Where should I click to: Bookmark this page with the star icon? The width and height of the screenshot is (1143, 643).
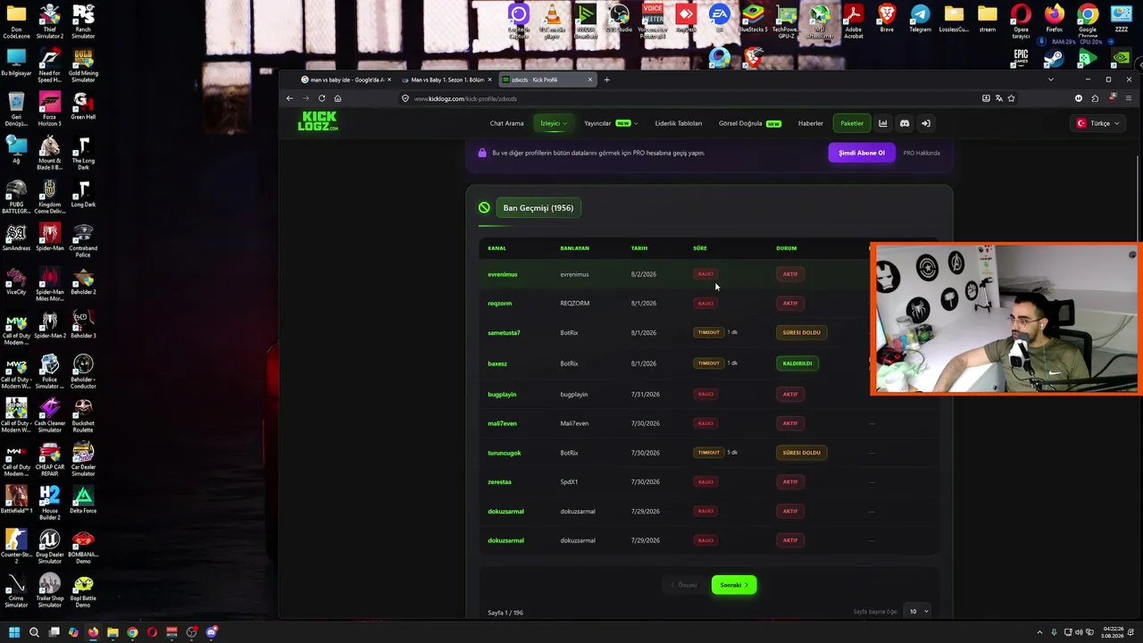click(1011, 98)
